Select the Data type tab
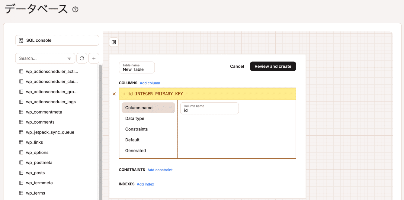Image resolution: width=404 pixels, height=200 pixels. pos(135,118)
